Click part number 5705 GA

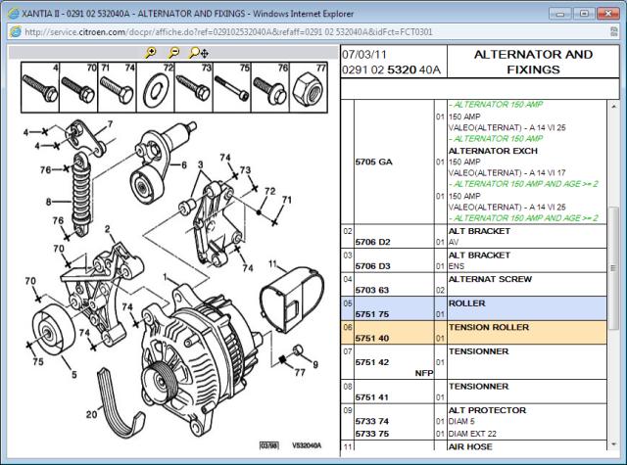[x=374, y=162]
